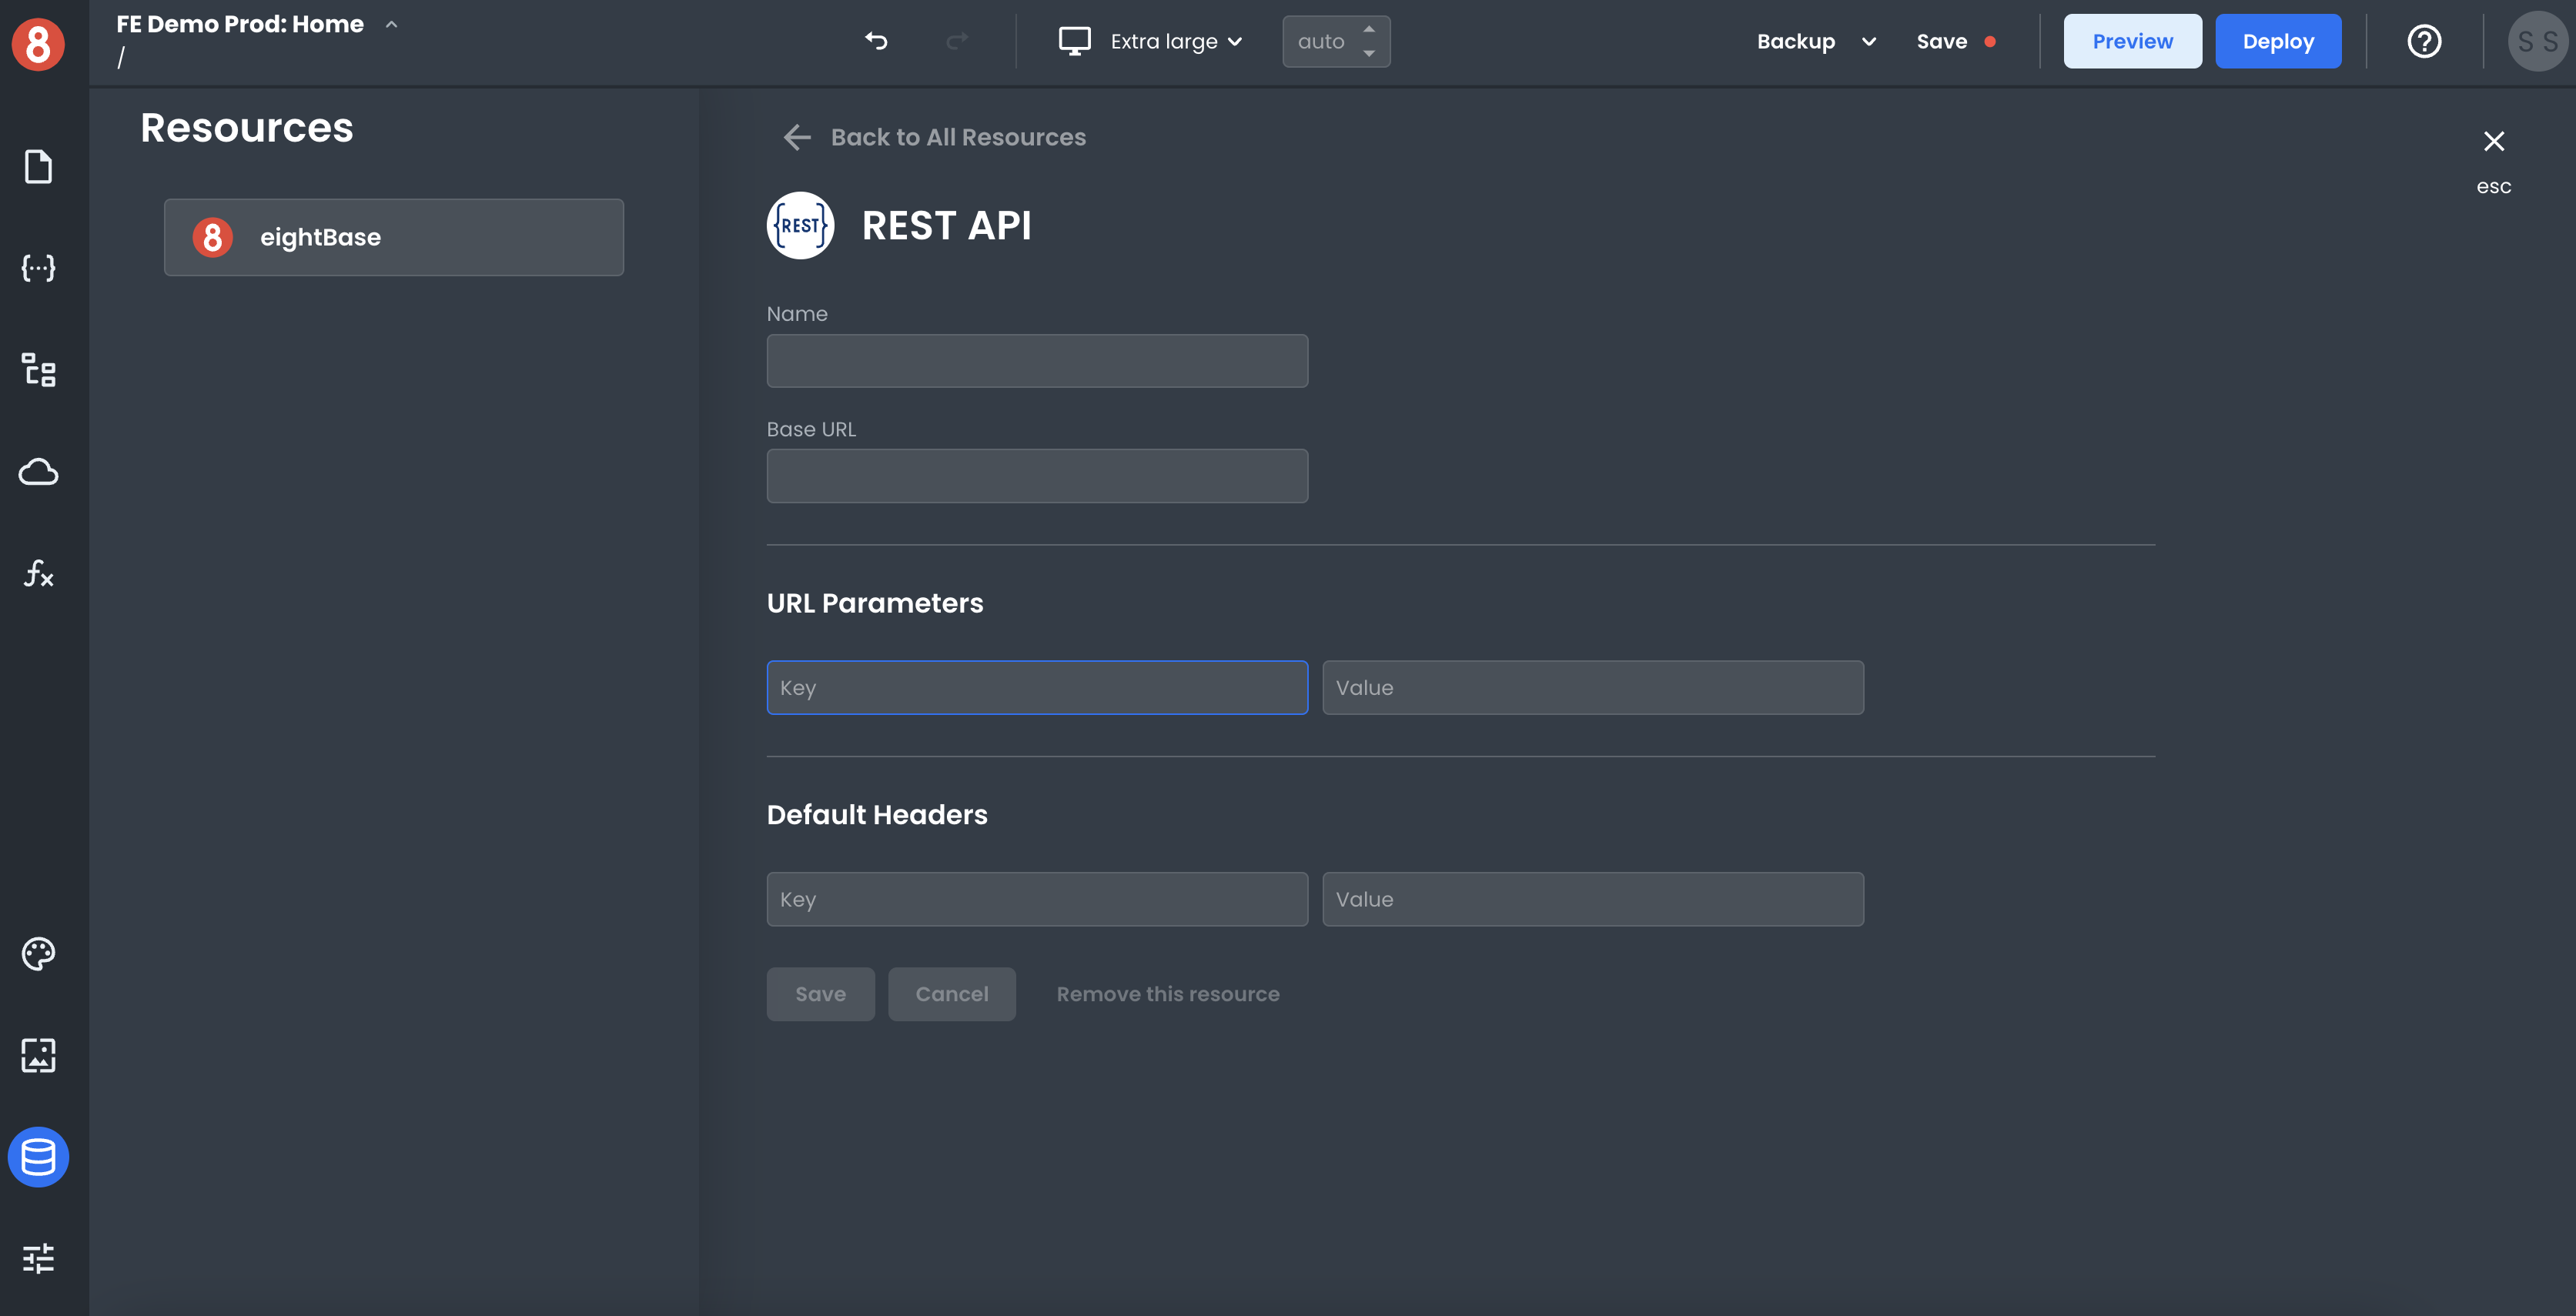Open the State curly-braces icon

coord(38,268)
